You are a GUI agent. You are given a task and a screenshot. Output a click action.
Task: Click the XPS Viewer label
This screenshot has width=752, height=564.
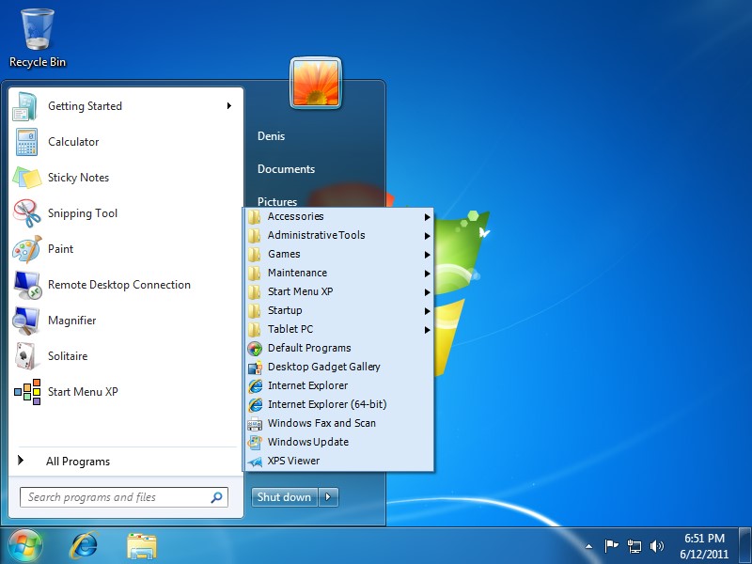pyautogui.click(x=293, y=461)
